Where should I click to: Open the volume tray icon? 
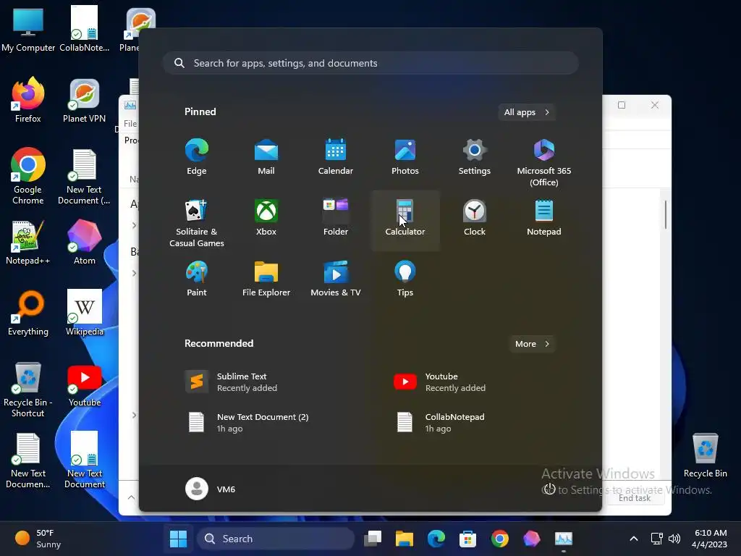[x=674, y=539]
